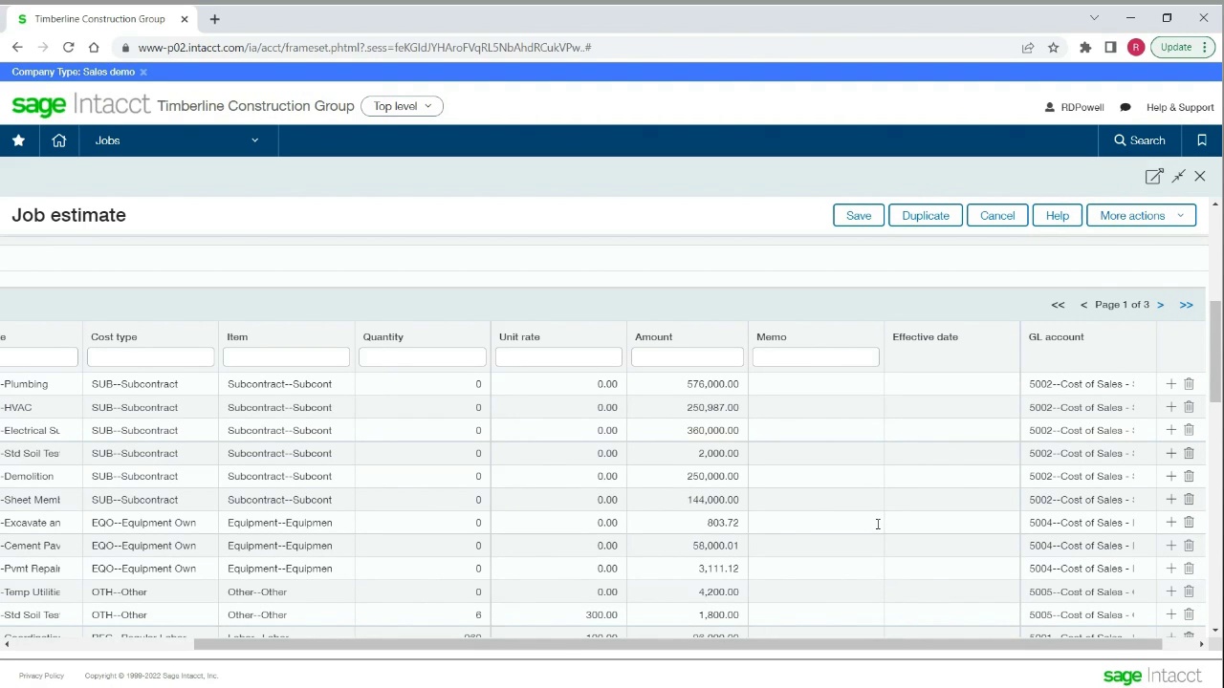
Task: Filter by Unit rate input field
Action: point(558,357)
